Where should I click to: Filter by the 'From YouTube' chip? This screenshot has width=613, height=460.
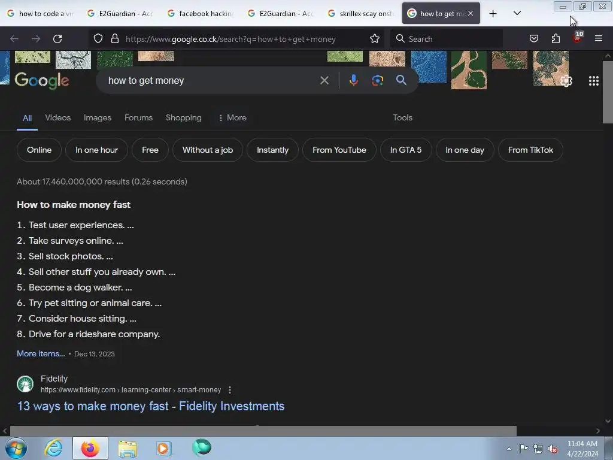[339, 150]
